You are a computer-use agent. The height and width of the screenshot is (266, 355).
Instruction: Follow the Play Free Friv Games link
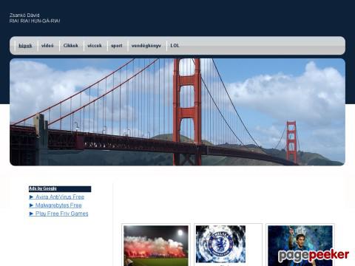[x=61, y=214]
